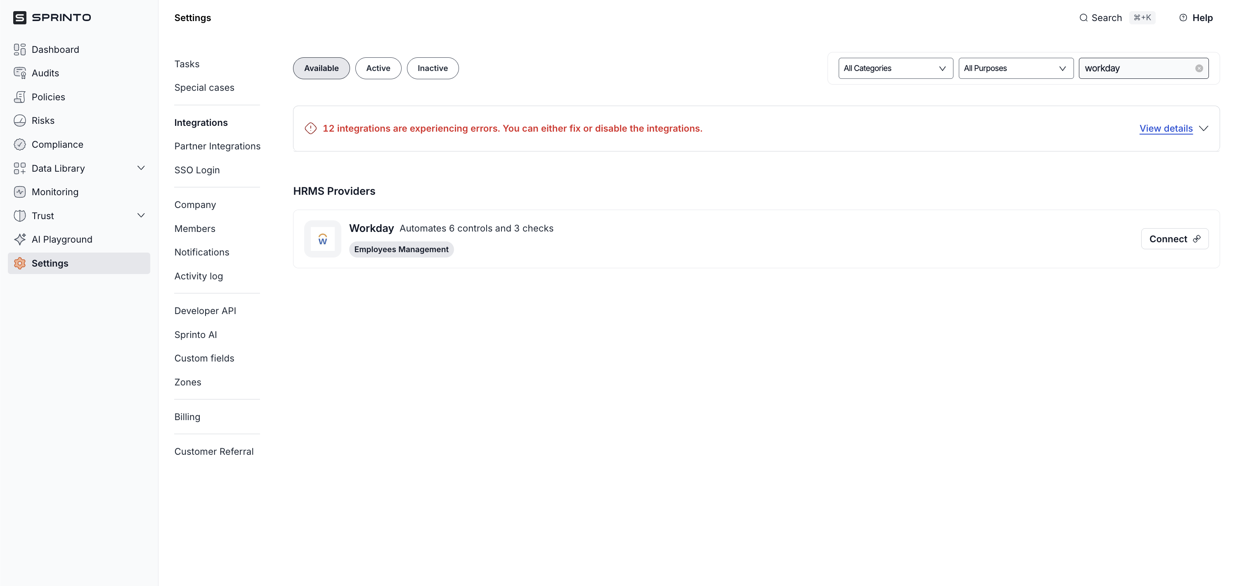Screen dimensions: 1244x586
Task: Expand the Data Library menu
Action: click(141, 168)
